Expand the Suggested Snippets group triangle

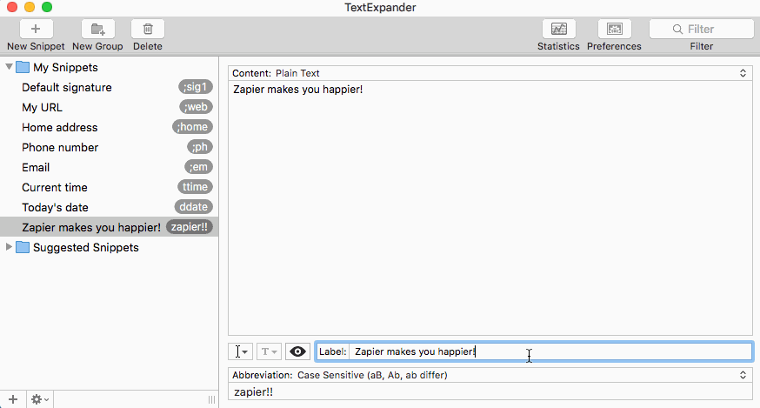9,247
